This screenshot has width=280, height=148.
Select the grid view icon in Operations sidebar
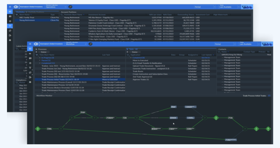[10, 12]
